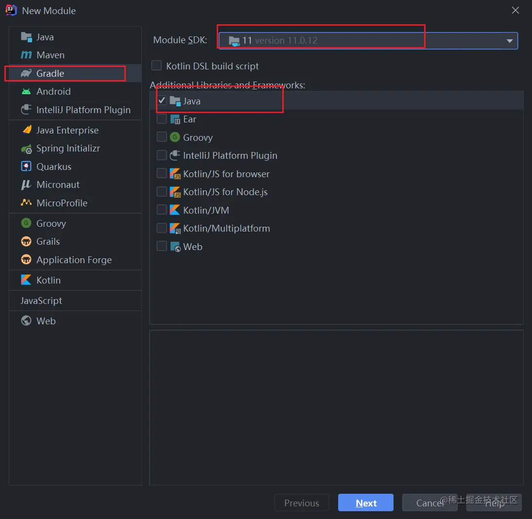Screen dimensions: 532x519
Task: Check the IntelliJ Platform Plugin framework checkbox
Action: point(162,155)
